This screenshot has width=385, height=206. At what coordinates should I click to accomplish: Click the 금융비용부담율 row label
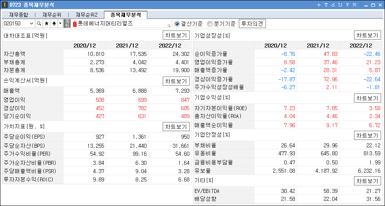pos(214,162)
